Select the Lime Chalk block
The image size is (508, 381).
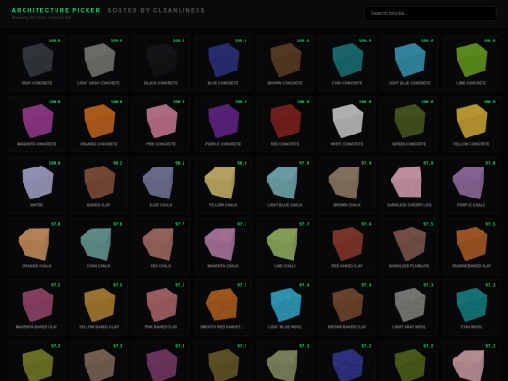pos(285,246)
